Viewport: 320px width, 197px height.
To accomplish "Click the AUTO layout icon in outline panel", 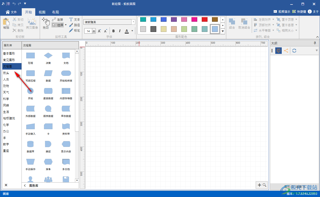I will coord(278,51).
